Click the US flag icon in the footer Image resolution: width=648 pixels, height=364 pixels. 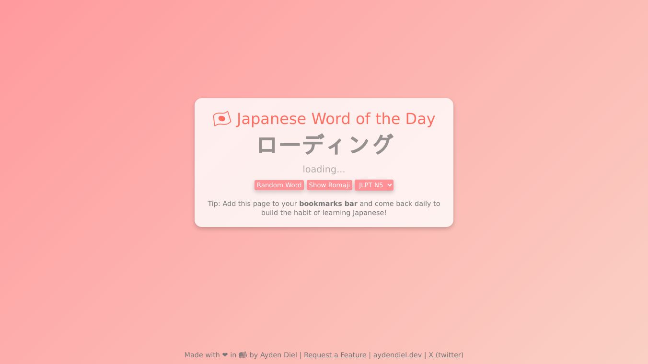tap(243, 355)
